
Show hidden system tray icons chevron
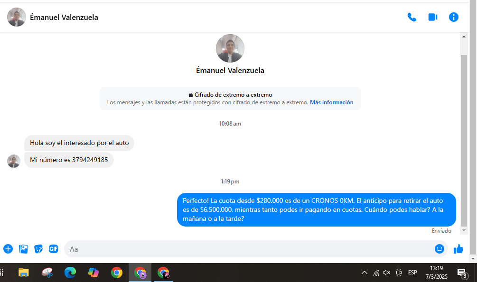click(x=364, y=273)
